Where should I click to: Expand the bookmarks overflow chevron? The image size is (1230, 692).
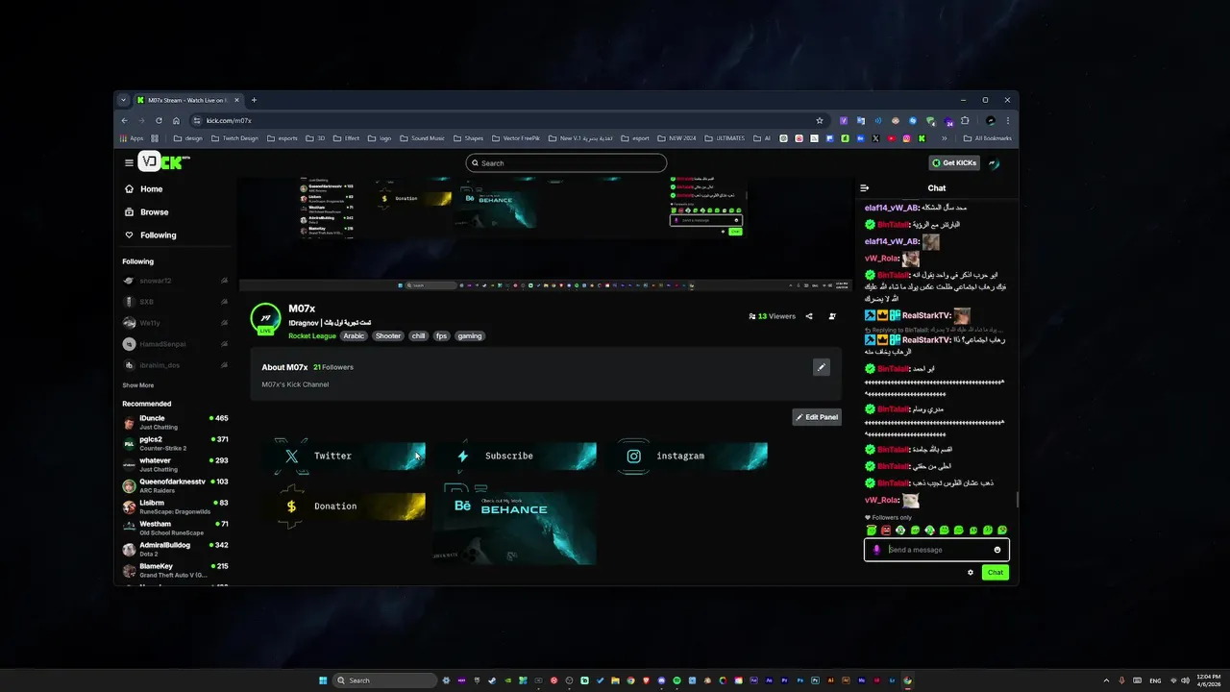945,138
